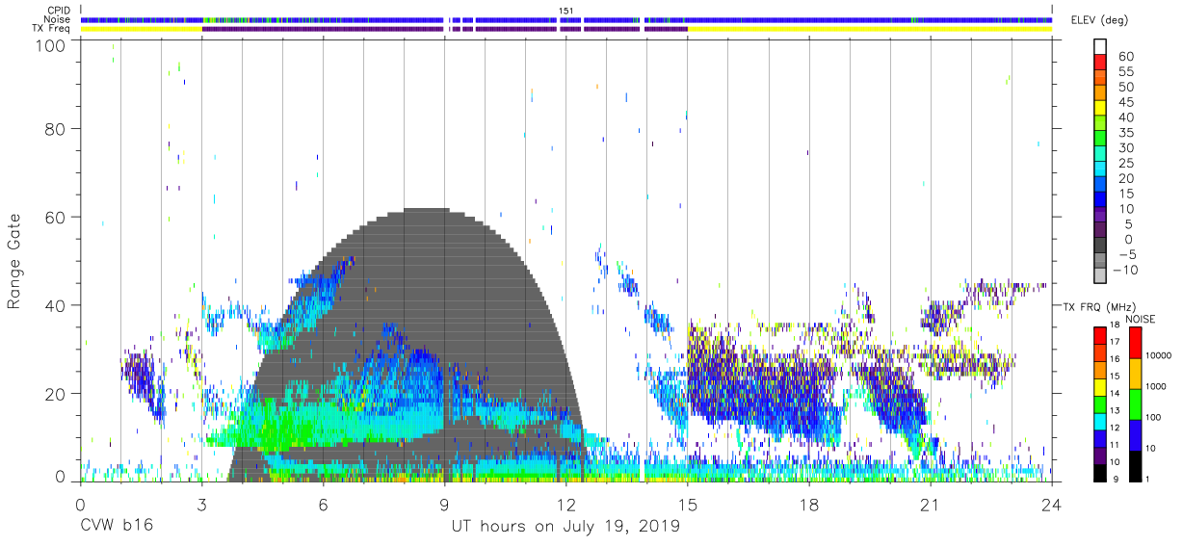Click the "15" UT hour tick label

[688, 503]
